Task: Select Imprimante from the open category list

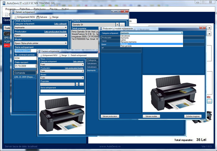Action: point(152,38)
